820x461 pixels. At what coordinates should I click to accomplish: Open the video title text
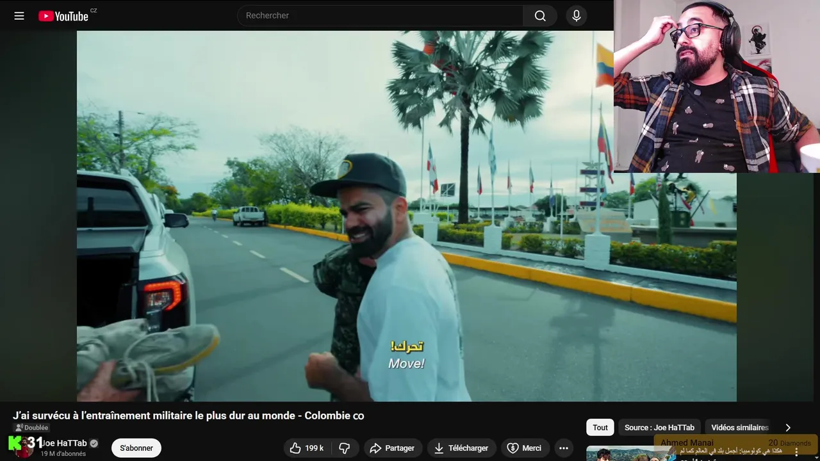188,416
